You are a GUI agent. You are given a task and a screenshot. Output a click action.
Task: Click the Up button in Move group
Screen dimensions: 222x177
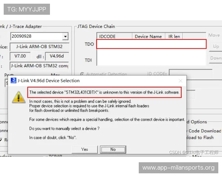click(x=216, y=46)
